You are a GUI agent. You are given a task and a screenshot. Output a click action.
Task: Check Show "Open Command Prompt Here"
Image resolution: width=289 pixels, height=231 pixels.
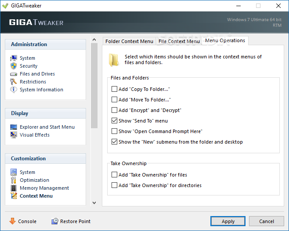pyautogui.click(x=114, y=131)
